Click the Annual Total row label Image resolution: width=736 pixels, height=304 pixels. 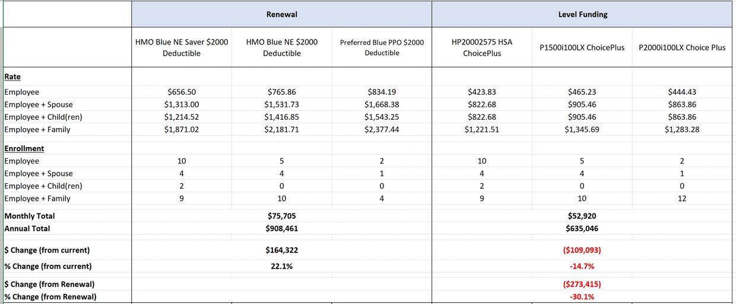click(27, 228)
